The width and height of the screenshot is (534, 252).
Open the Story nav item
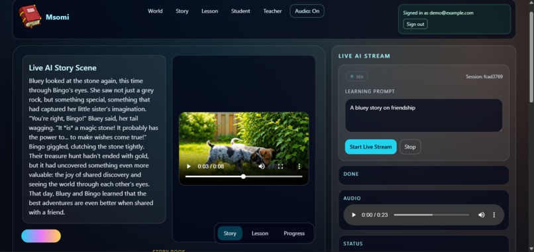[x=182, y=11]
